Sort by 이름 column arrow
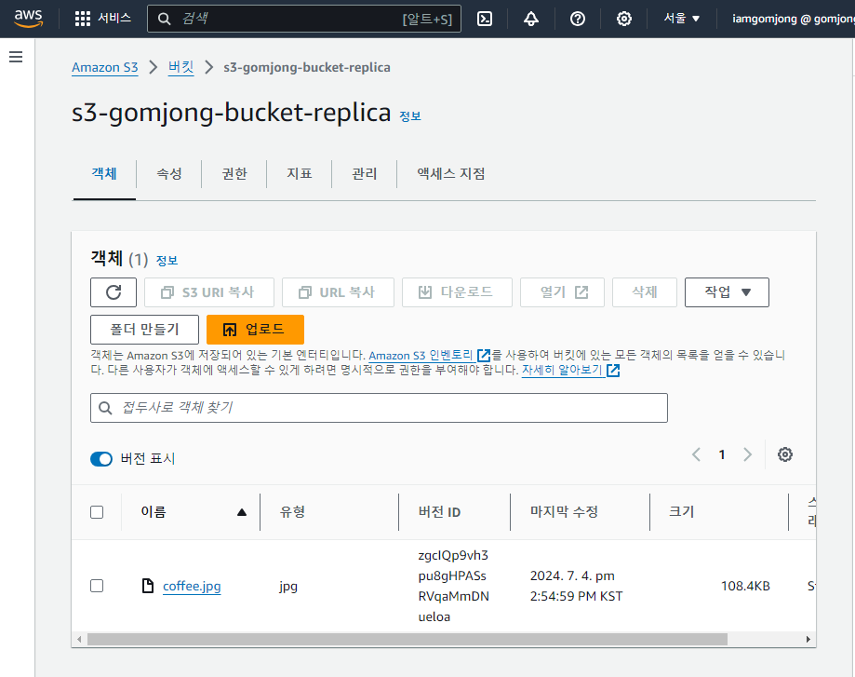Image resolution: width=855 pixels, height=677 pixels. click(x=242, y=512)
